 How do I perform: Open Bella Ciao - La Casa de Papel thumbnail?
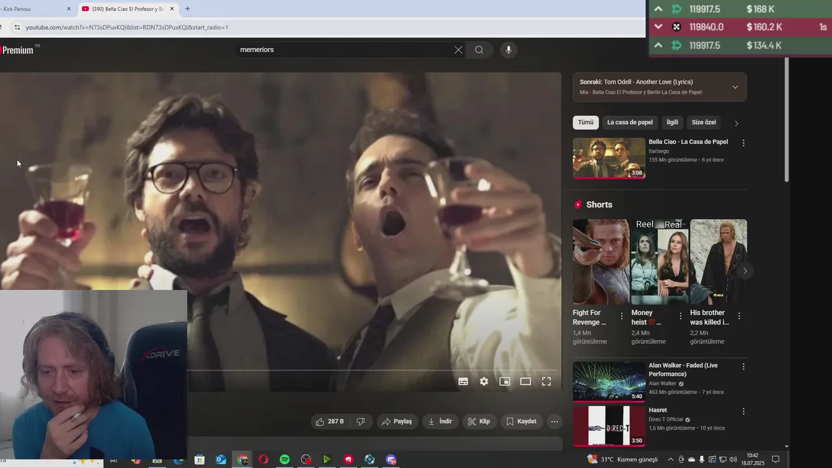coord(609,158)
